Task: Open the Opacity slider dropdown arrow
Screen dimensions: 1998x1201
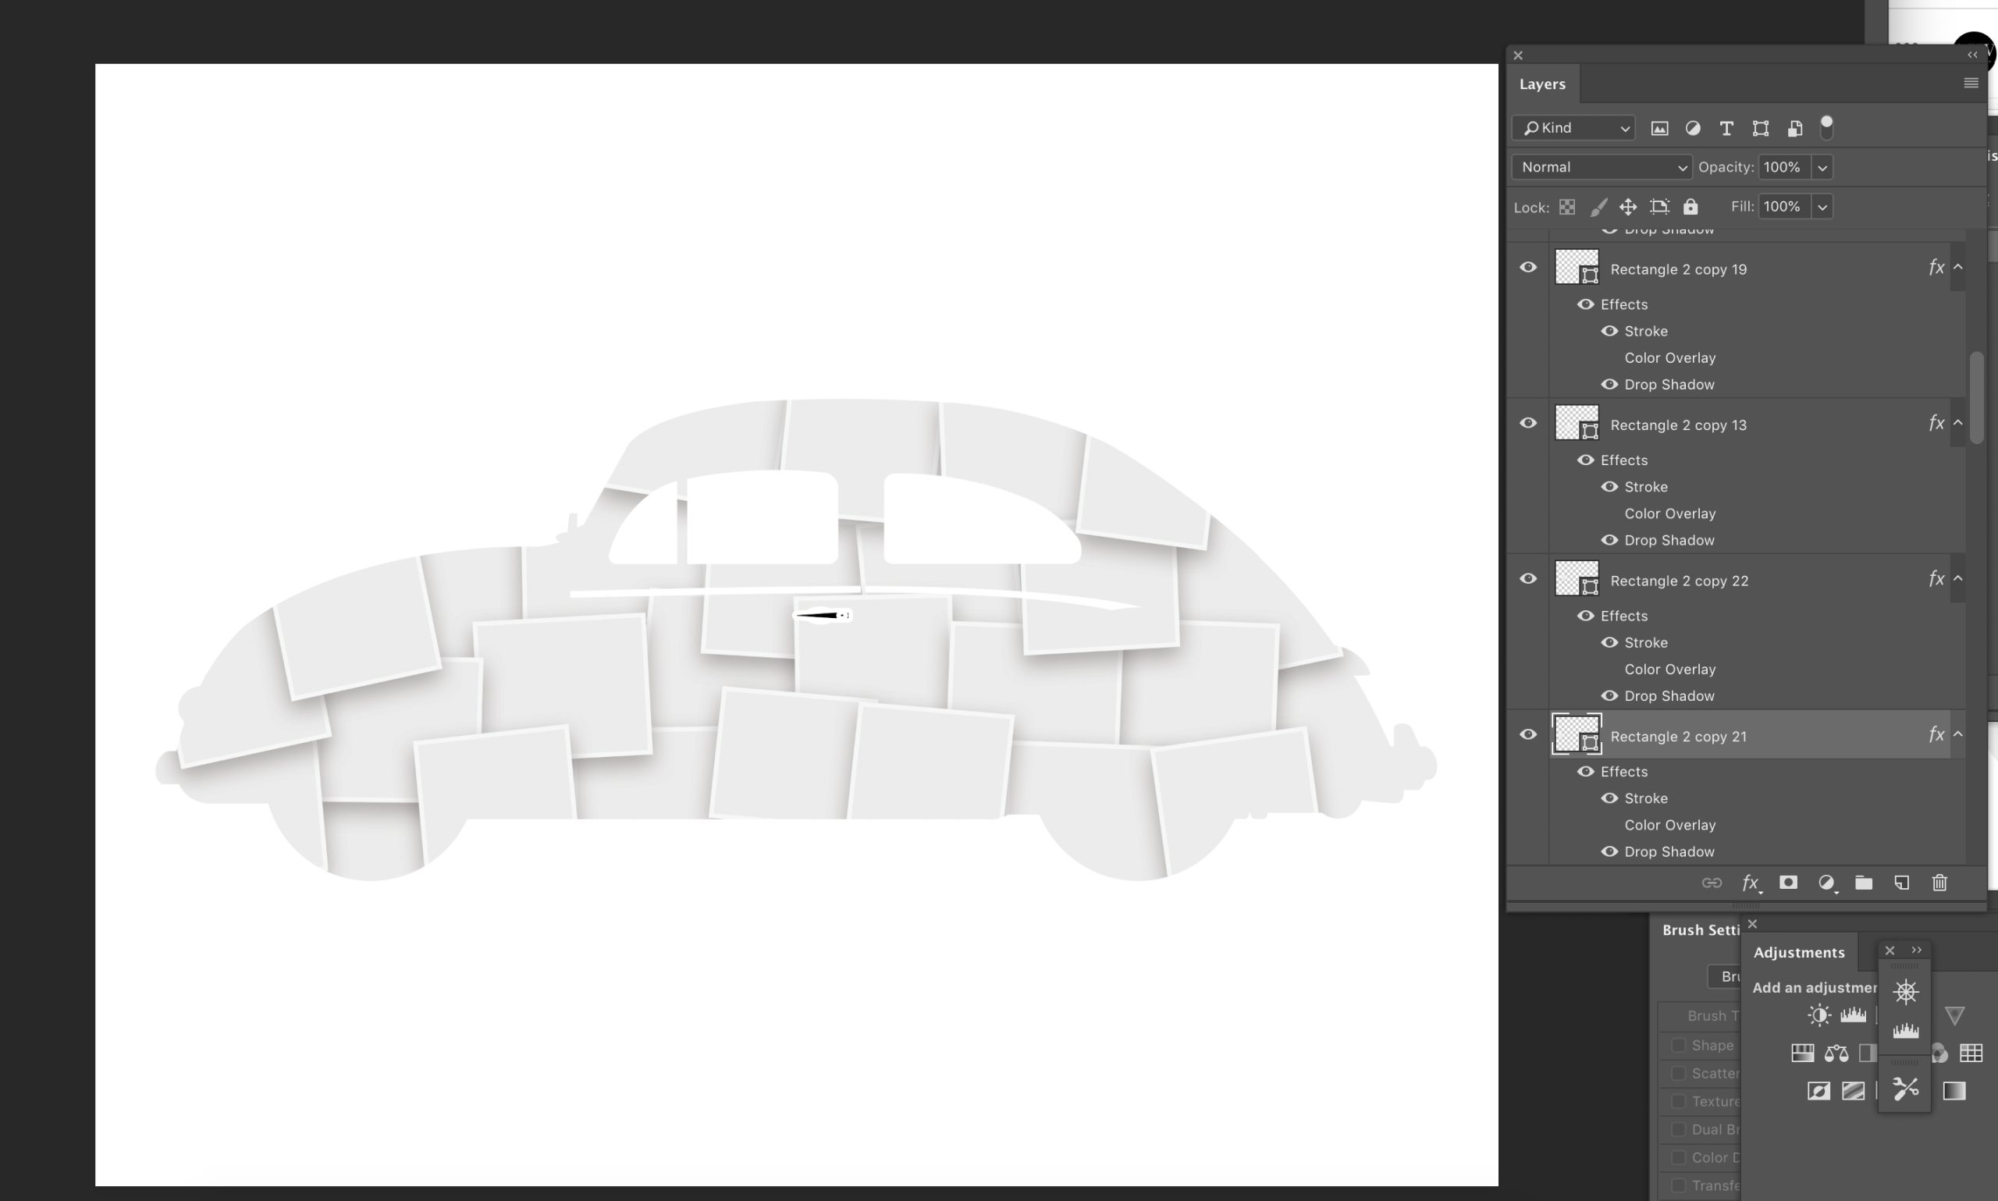Action: tap(1822, 168)
